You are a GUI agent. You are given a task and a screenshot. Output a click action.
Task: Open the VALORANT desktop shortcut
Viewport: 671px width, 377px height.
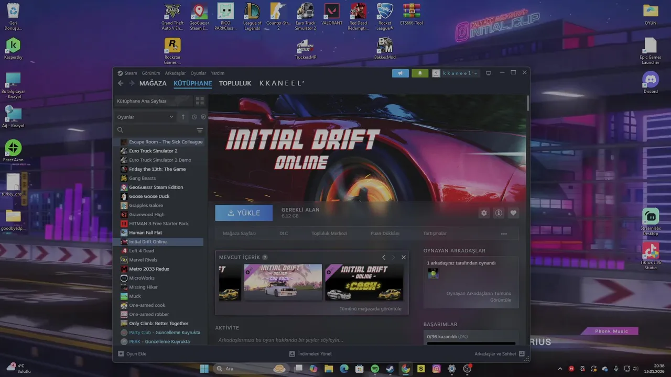pyautogui.click(x=332, y=15)
